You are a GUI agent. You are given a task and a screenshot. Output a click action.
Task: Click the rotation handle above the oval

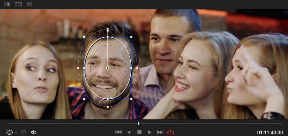(108, 31)
